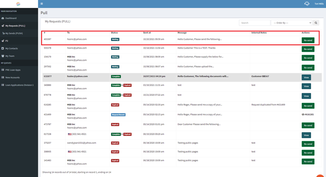Re-send expired request 616285
The width and height of the screenshot is (326, 177).
(308, 106)
